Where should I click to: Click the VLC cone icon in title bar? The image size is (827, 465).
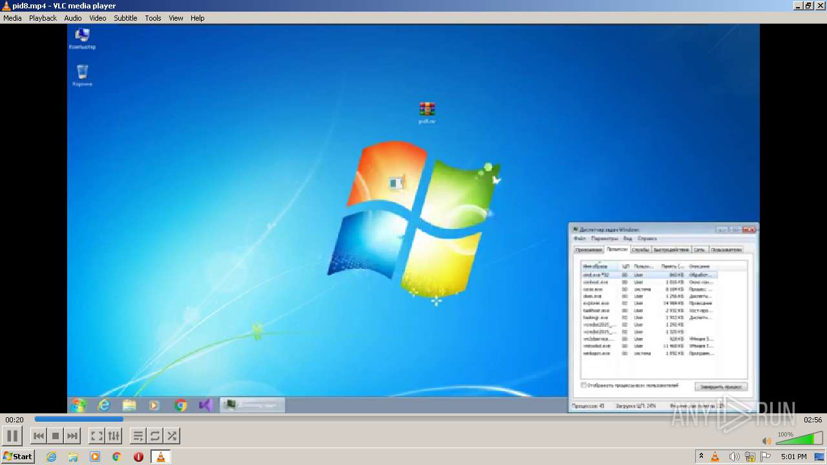pyautogui.click(x=6, y=6)
